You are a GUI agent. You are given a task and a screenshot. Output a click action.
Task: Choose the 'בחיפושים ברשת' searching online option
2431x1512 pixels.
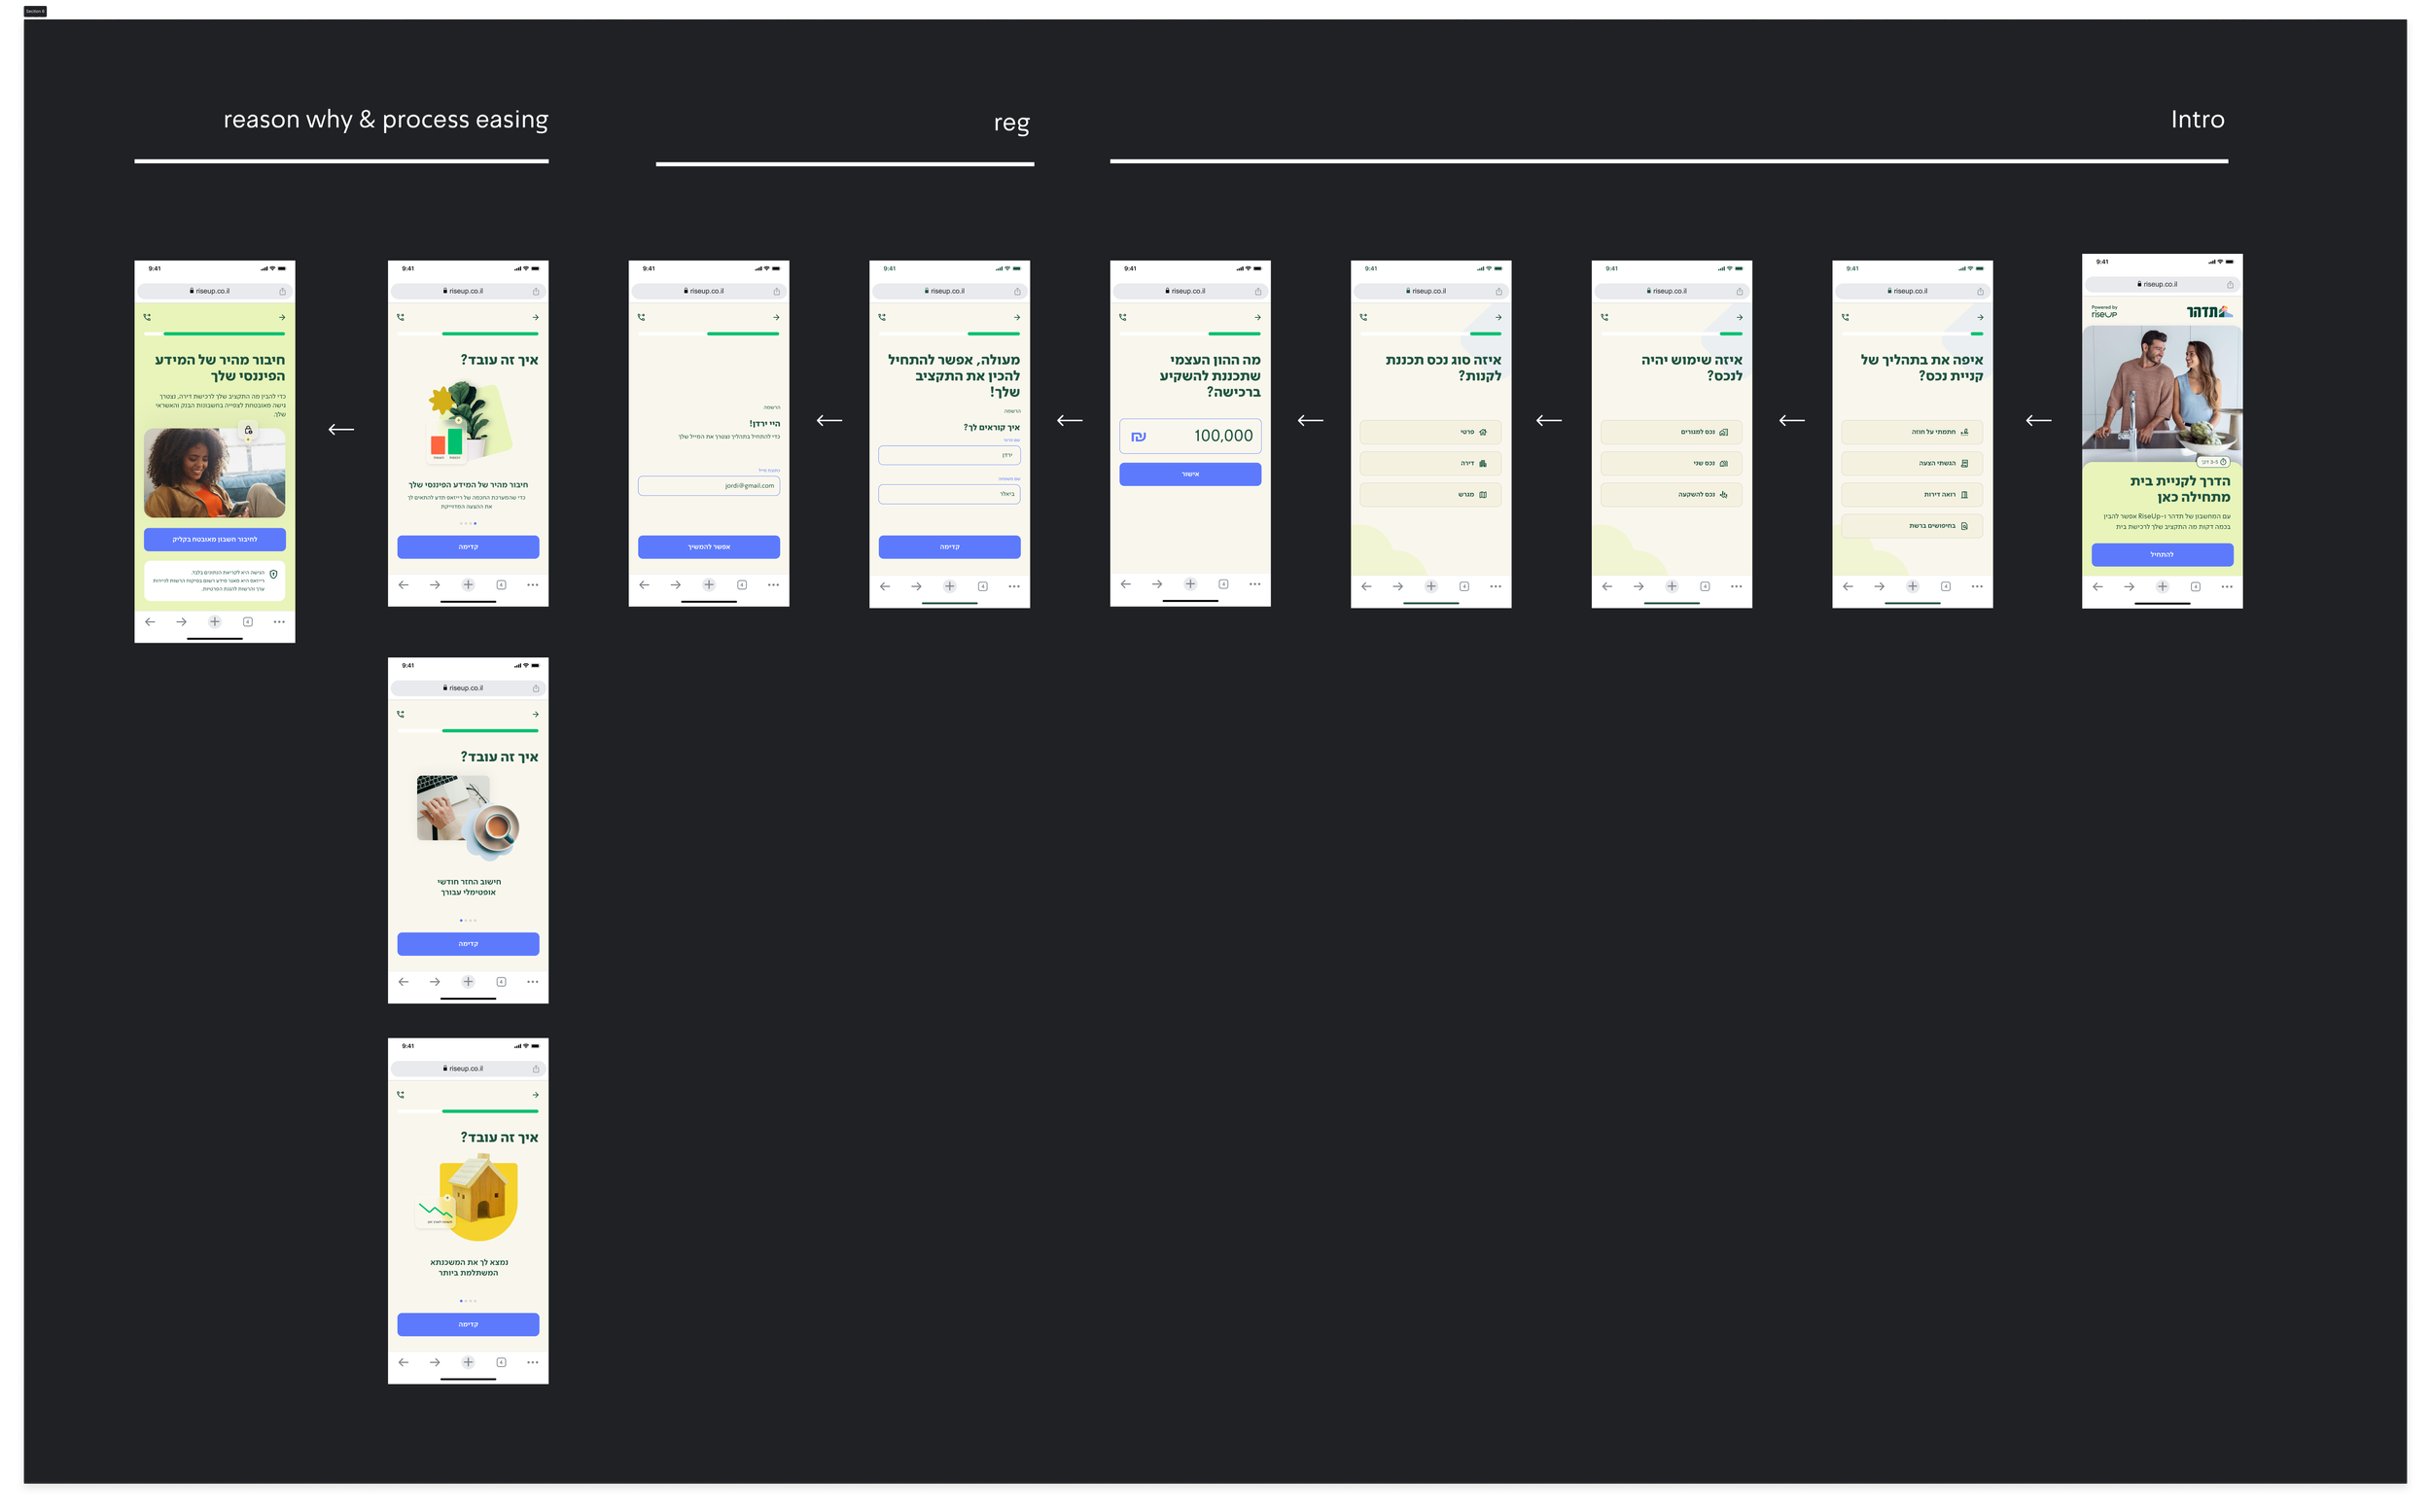click(x=1911, y=526)
